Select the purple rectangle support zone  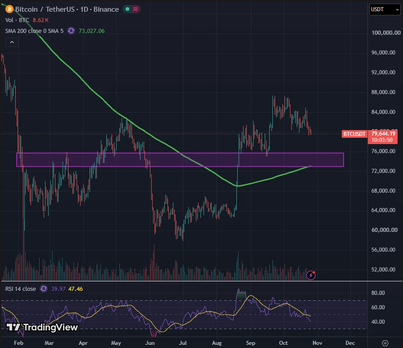point(180,160)
